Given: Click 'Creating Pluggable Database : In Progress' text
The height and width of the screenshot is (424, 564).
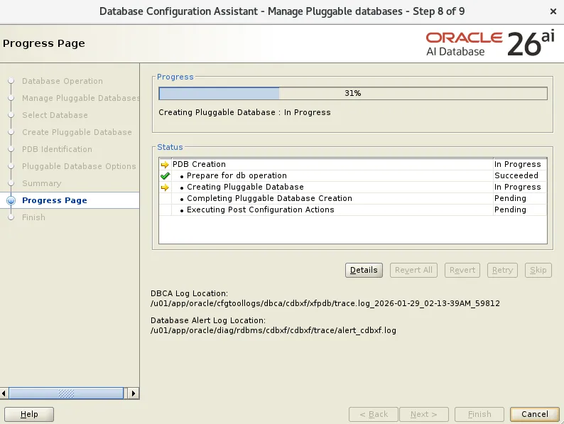Looking at the screenshot, I should tap(244, 112).
